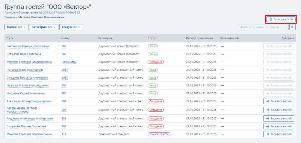Click the Ожидается заезд status badge
Viewport: 301px width, 143px height.
(x=159, y=134)
